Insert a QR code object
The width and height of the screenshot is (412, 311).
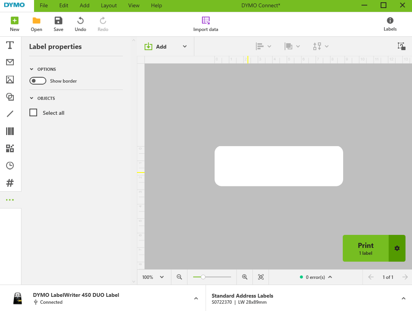[x=10, y=148]
